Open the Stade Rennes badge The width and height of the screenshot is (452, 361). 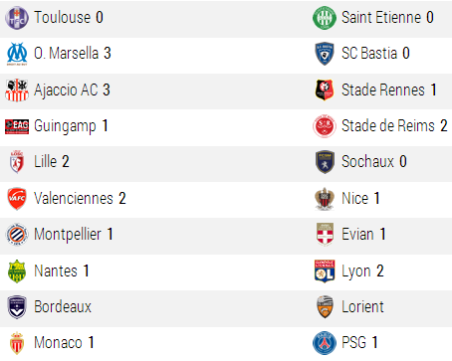tap(325, 90)
